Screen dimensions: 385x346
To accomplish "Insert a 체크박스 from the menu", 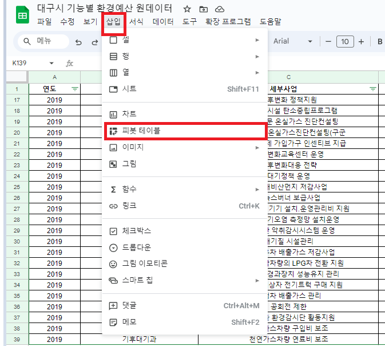I will [137, 231].
